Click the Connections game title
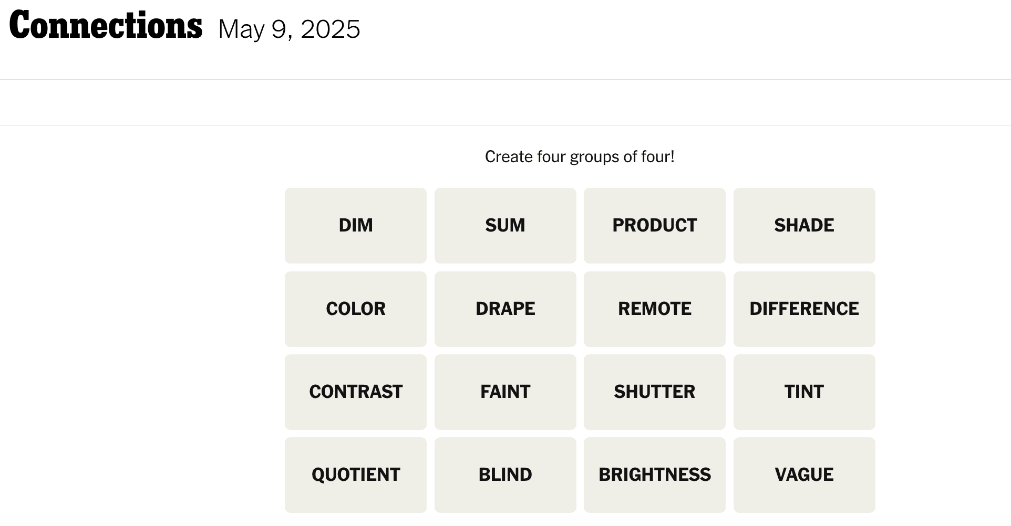The width and height of the screenshot is (1011, 526). pyautogui.click(x=106, y=25)
